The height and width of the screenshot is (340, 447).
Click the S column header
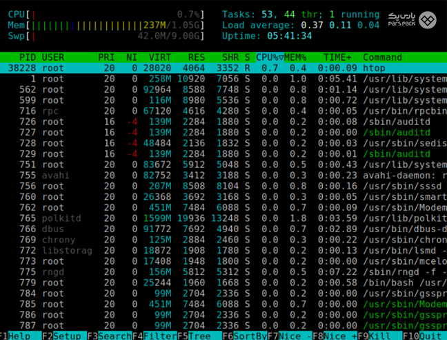[247, 57]
